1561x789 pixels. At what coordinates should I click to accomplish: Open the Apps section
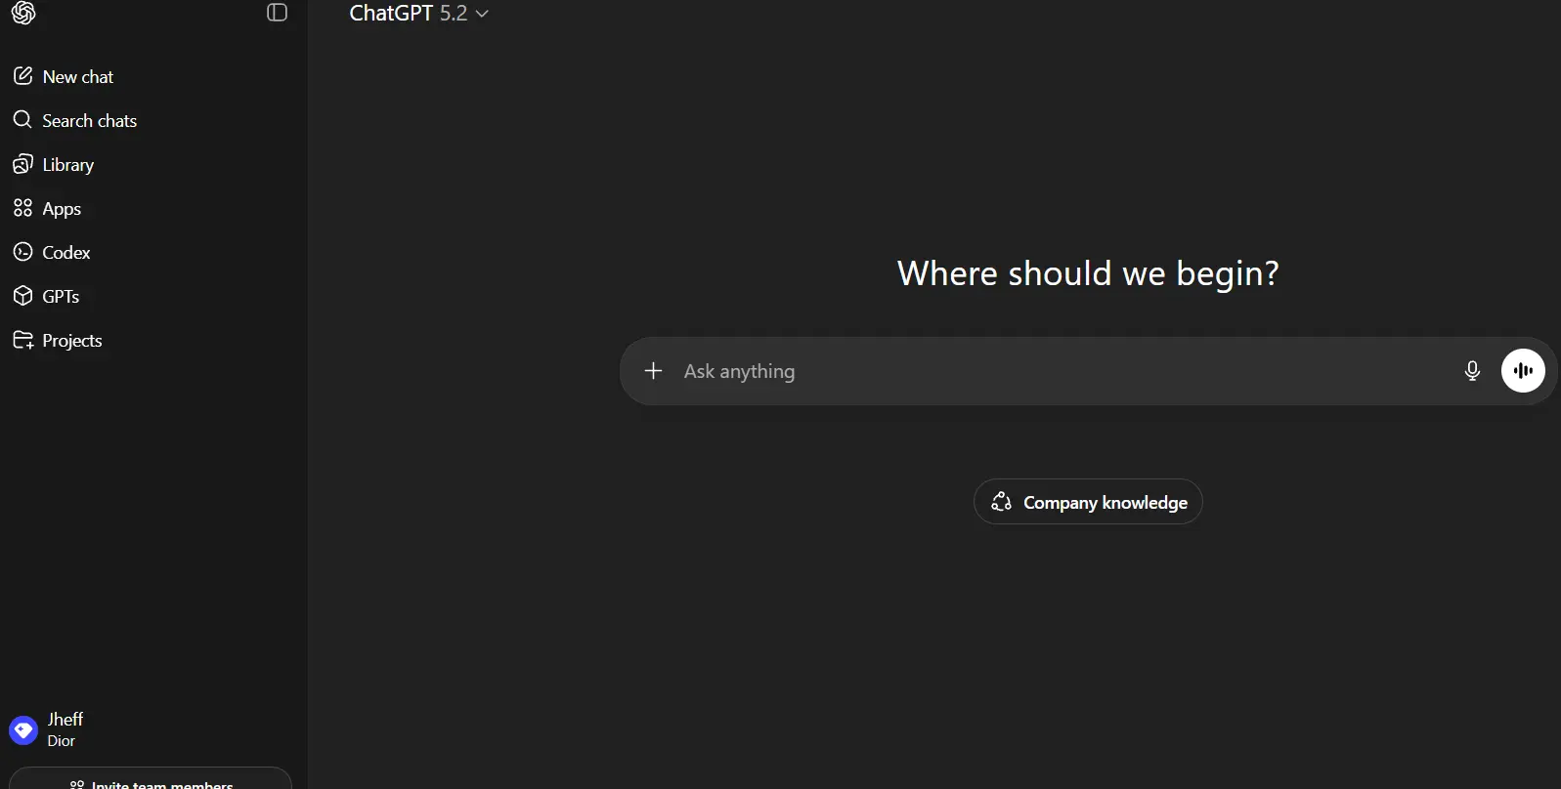(47, 208)
